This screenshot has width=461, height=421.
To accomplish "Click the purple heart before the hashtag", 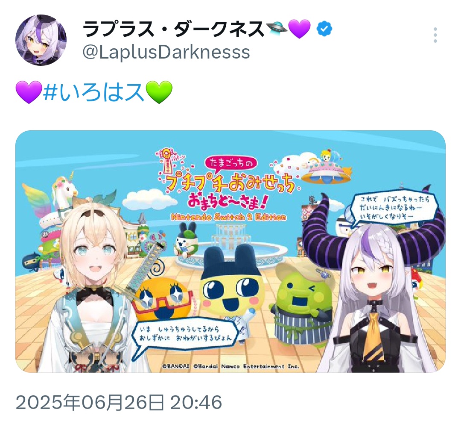I will click(29, 92).
